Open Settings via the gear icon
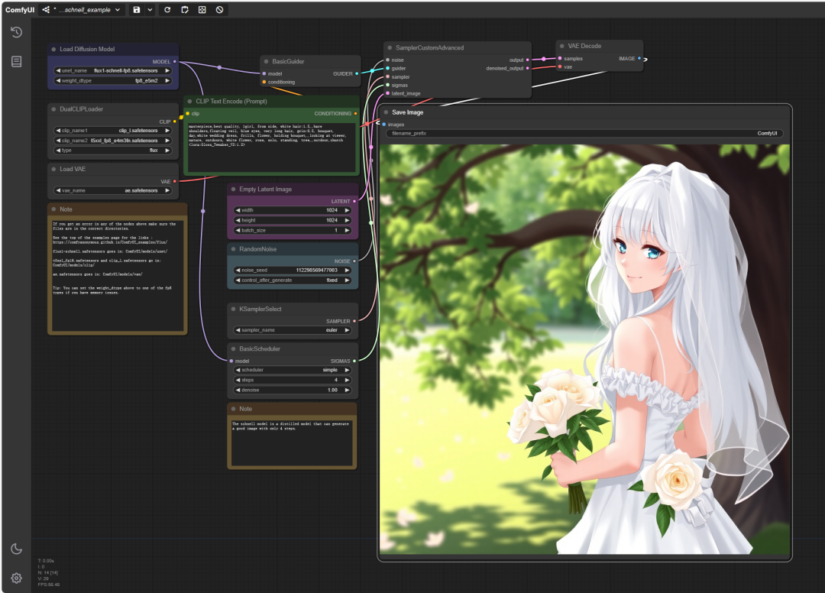 click(x=16, y=578)
